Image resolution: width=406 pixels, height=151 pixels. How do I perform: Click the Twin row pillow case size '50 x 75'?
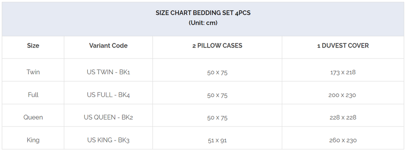click(x=217, y=73)
